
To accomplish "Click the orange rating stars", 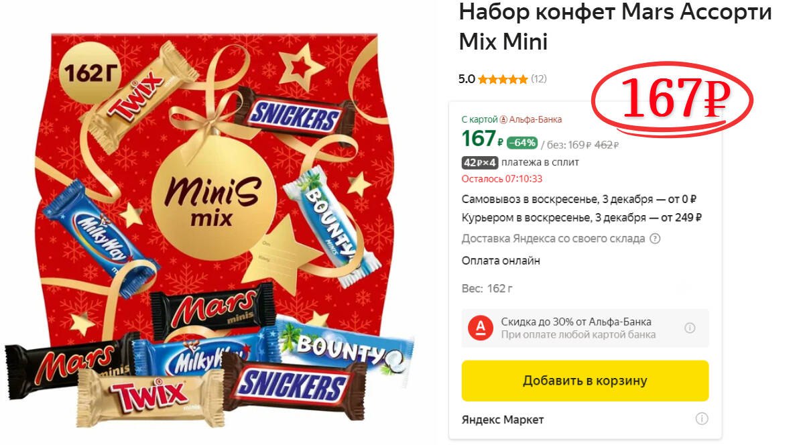I will (x=503, y=79).
